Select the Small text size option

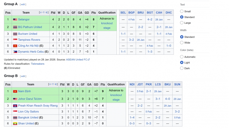[182, 11]
